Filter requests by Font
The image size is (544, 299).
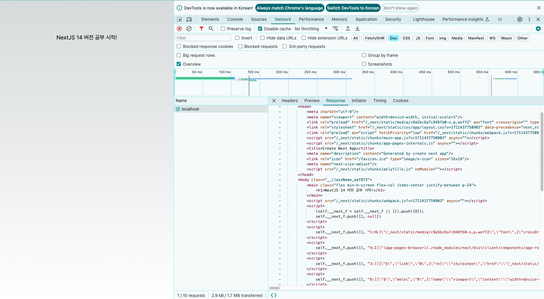pyautogui.click(x=430, y=38)
